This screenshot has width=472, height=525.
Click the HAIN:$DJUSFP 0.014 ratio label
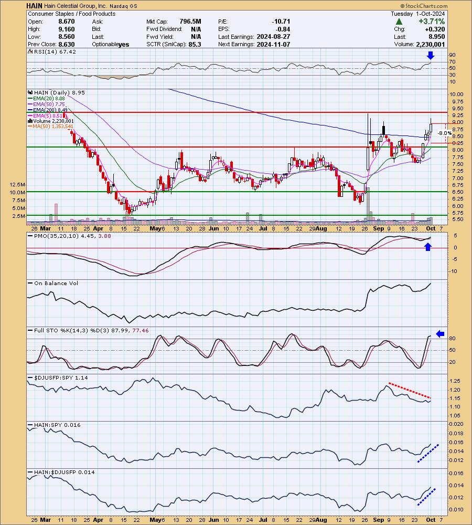point(64,472)
